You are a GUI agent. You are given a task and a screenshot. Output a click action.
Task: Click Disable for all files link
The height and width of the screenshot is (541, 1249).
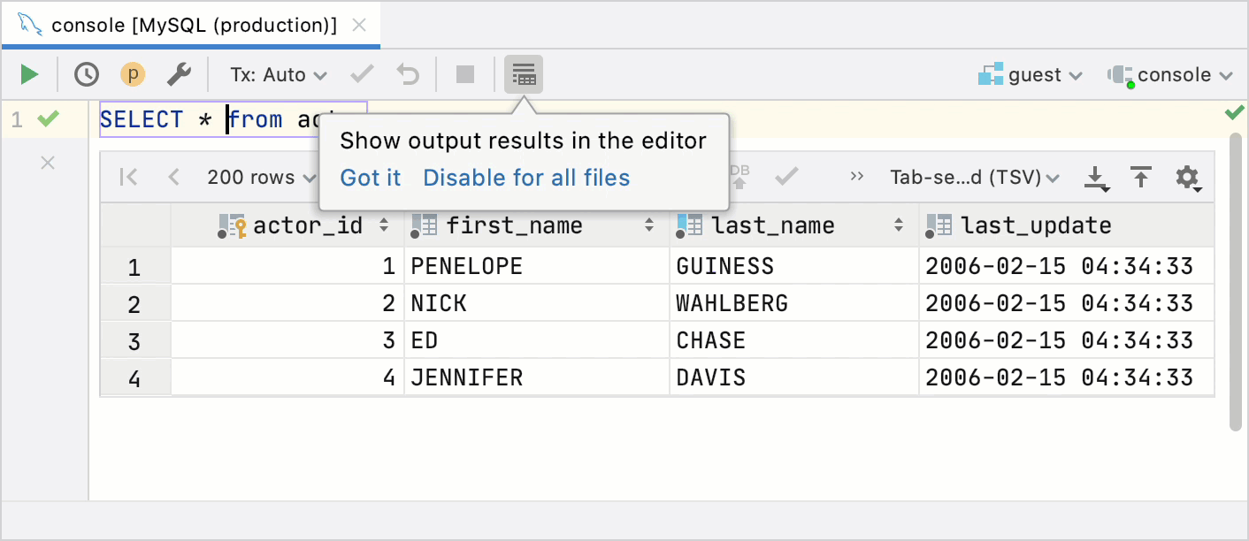(525, 178)
